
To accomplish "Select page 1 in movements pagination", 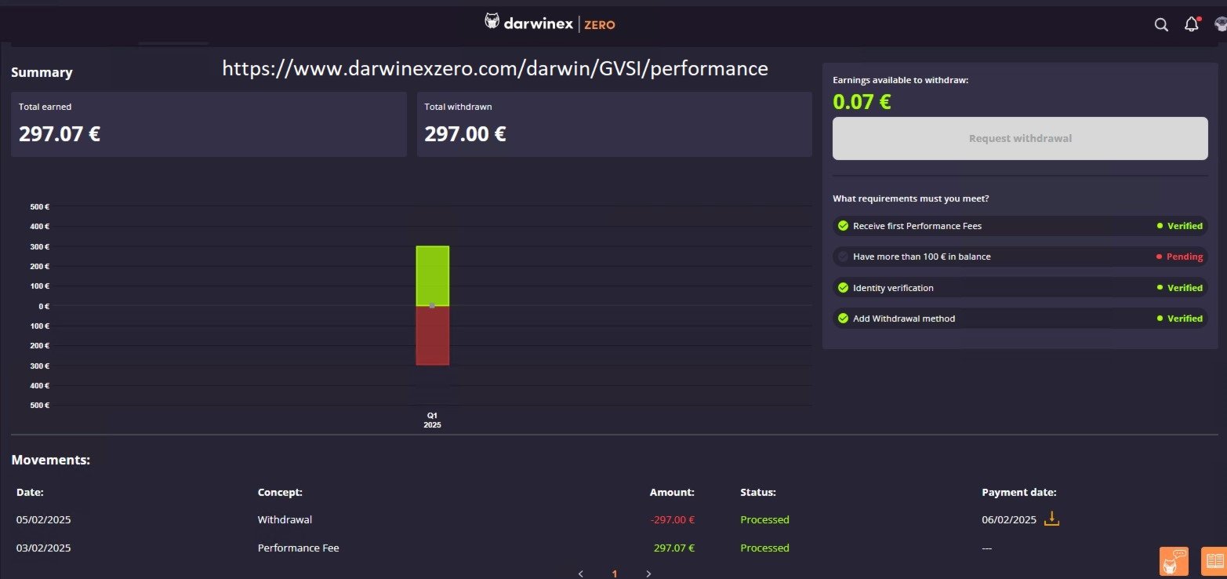I will [x=615, y=574].
